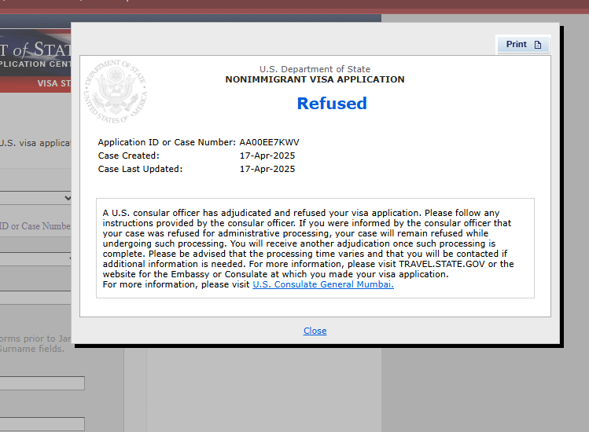Open the dropdown arrow in background page
The image size is (589, 432).
(x=68, y=198)
